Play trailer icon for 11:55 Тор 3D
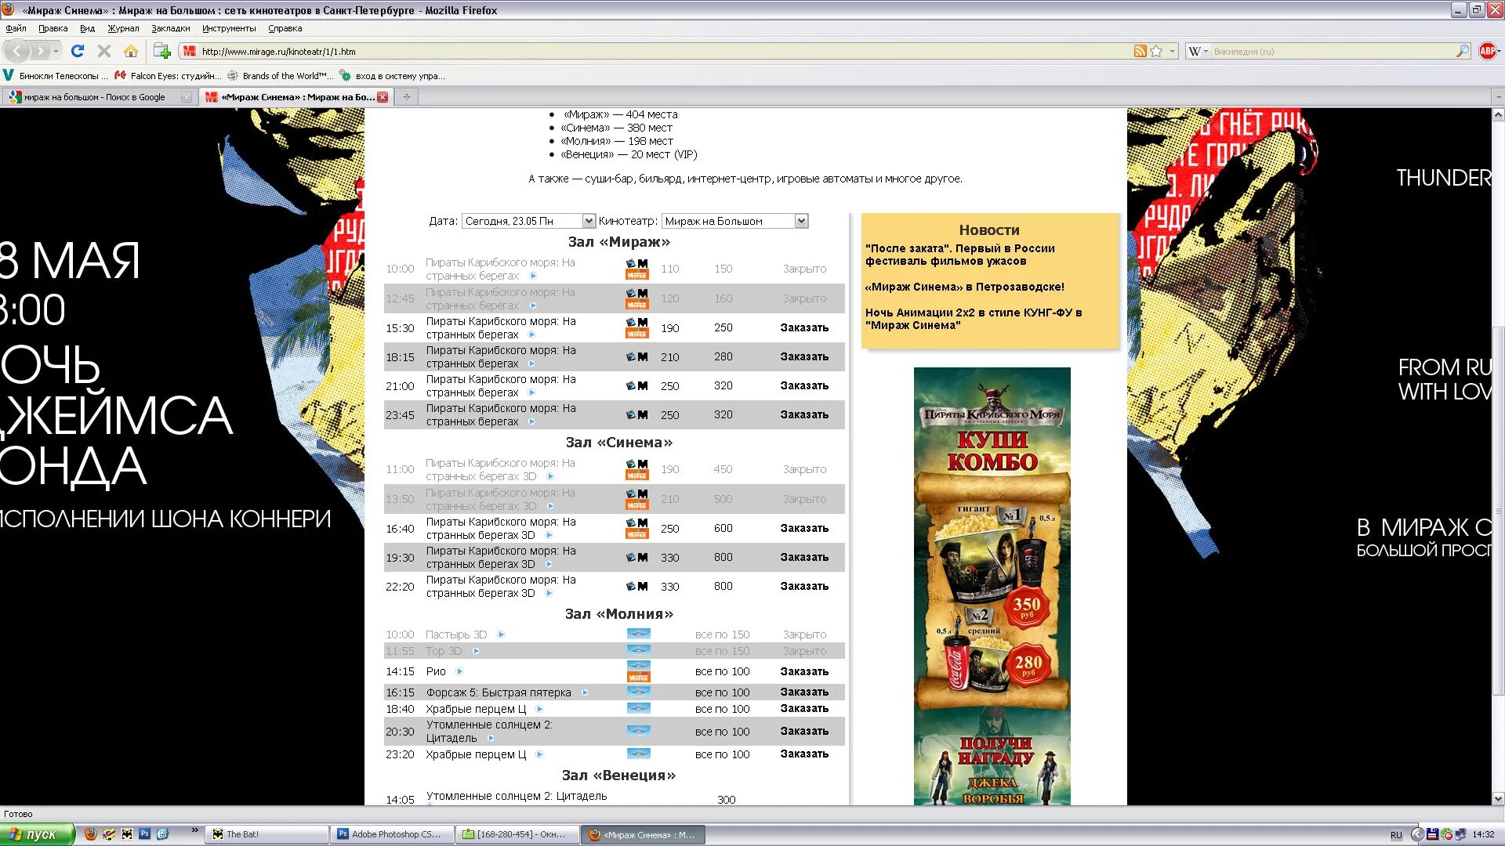The width and height of the screenshot is (1505, 846). 476,651
